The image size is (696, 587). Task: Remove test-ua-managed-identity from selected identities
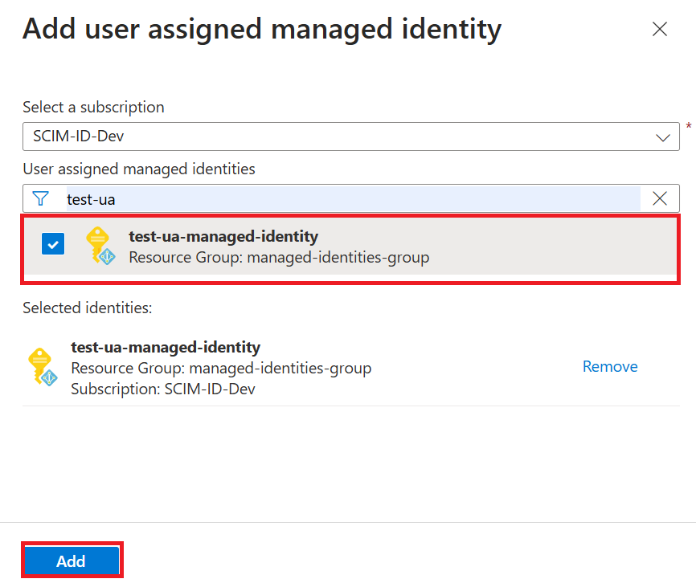click(x=610, y=366)
